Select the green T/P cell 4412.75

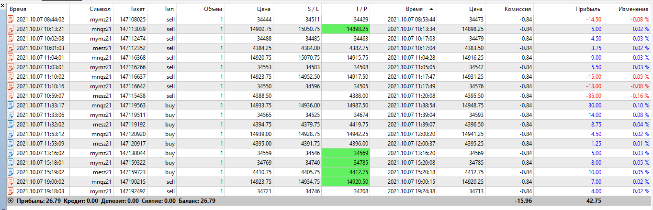click(346, 172)
